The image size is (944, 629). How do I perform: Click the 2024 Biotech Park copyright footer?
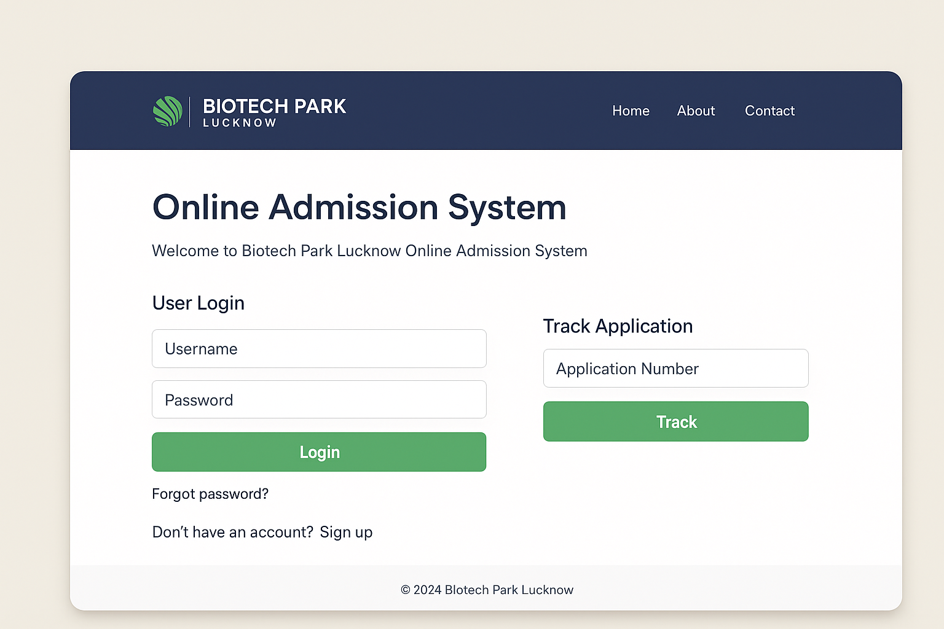(x=487, y=589)
